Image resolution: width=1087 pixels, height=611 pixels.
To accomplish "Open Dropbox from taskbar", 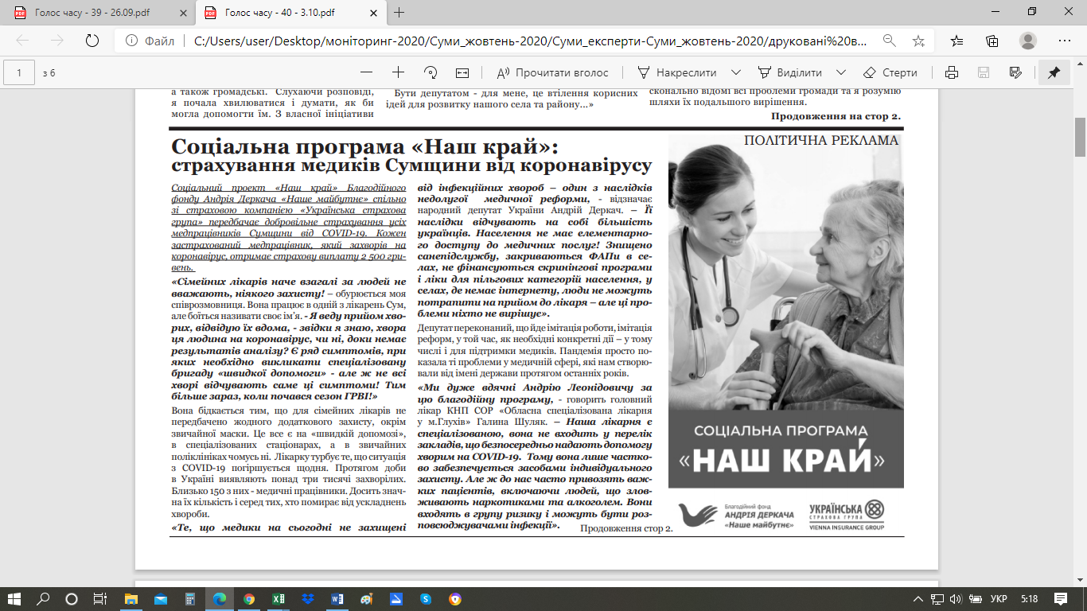I will [x=308, y=598].
